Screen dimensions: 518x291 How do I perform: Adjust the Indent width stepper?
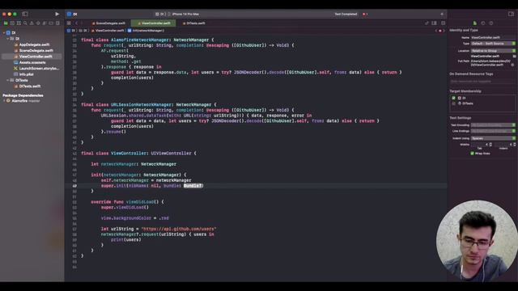pyautogui.click(x=515, y=145)
